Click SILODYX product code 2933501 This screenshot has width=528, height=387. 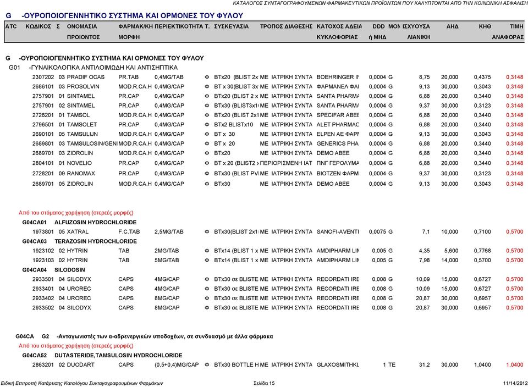43,279
